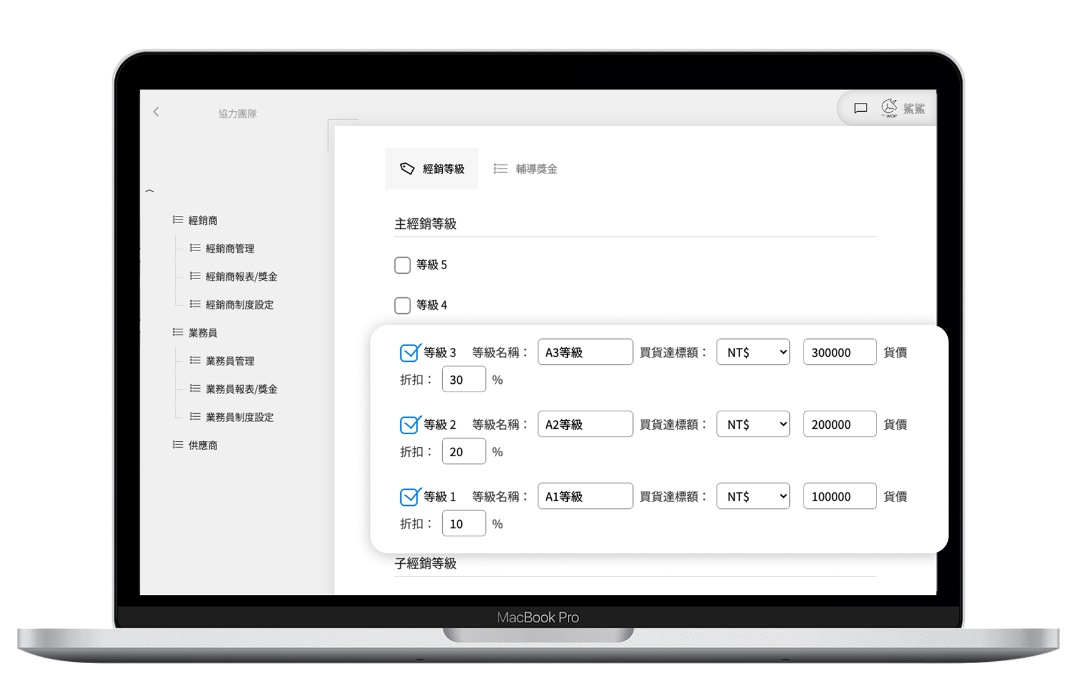Click the list icon next to 經銷商
The width and height of the screenshot is (1077, 684).
(178, 220)
